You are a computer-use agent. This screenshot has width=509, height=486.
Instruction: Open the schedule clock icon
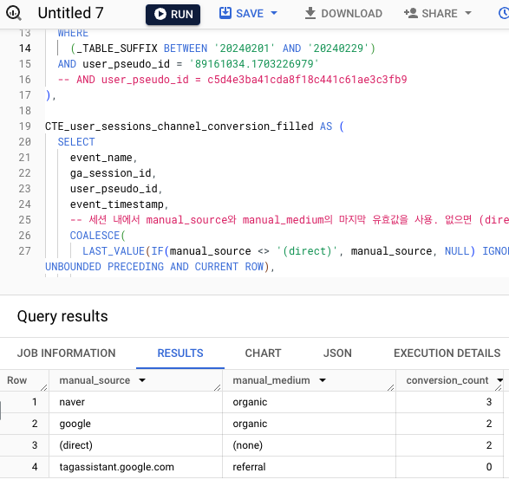coord(504,13)
